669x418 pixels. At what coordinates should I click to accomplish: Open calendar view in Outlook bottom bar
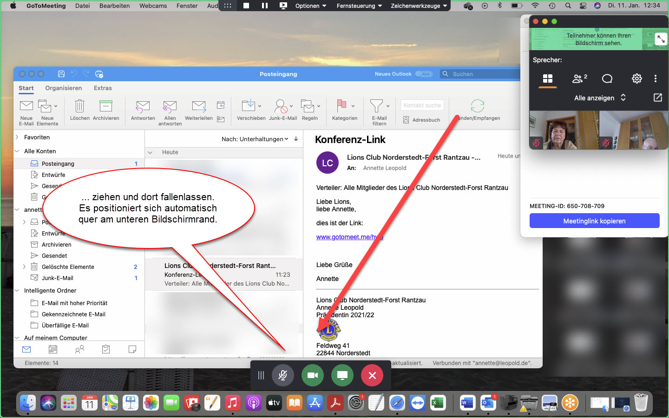pos(53,349)
